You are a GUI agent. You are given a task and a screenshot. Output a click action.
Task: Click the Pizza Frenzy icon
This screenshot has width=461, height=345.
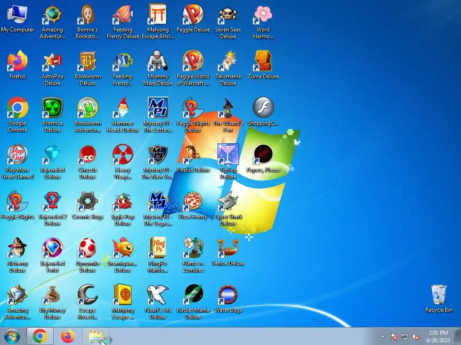click(193, 205)
